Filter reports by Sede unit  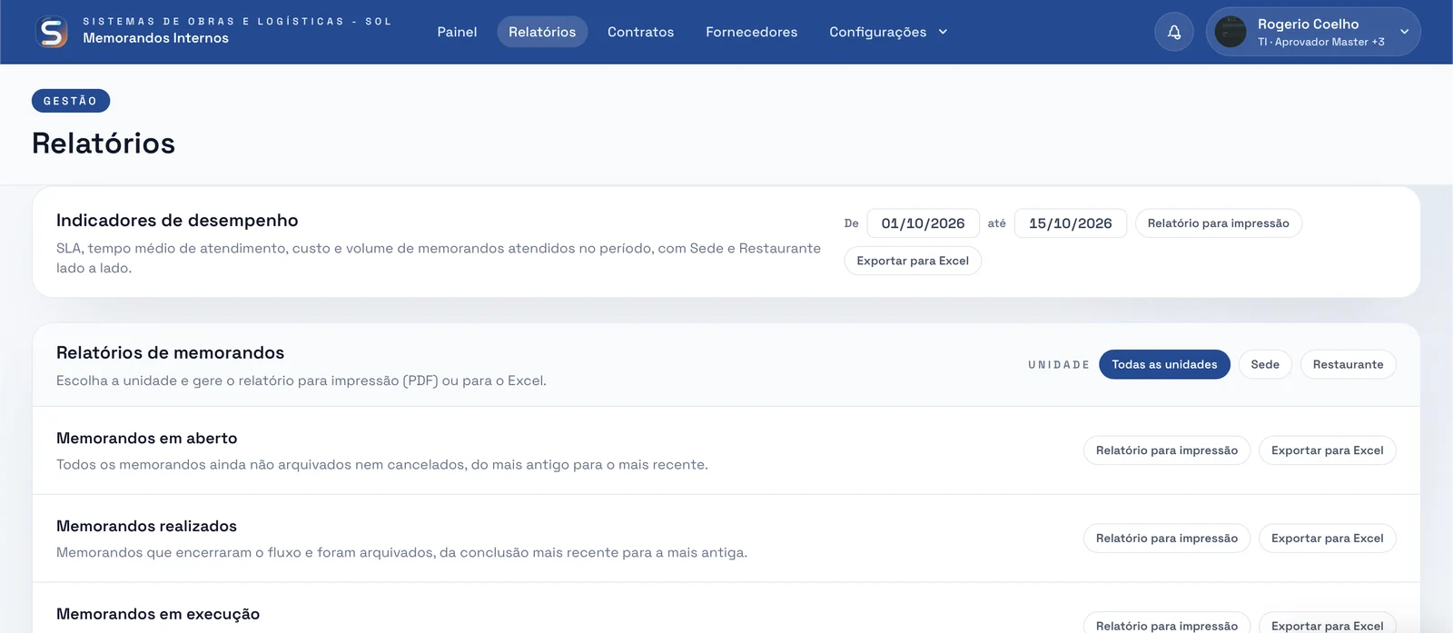click(1265, 364)
